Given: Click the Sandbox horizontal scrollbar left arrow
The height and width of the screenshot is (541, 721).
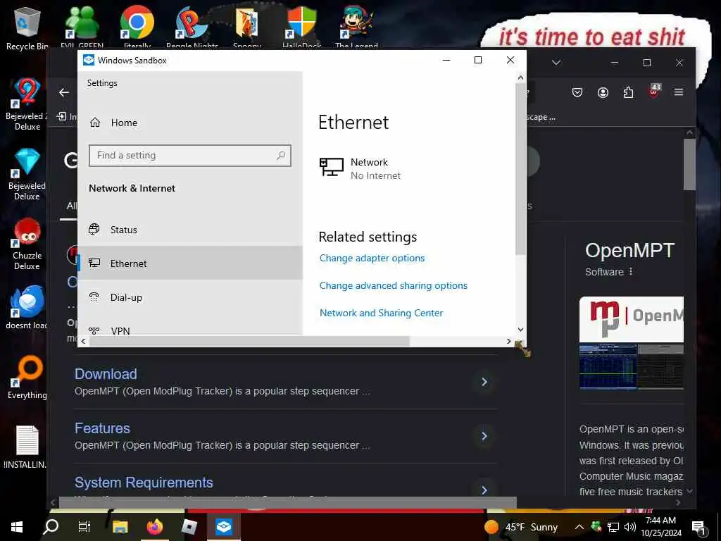Looking at the screenshot, I should [x=83, y=342].
